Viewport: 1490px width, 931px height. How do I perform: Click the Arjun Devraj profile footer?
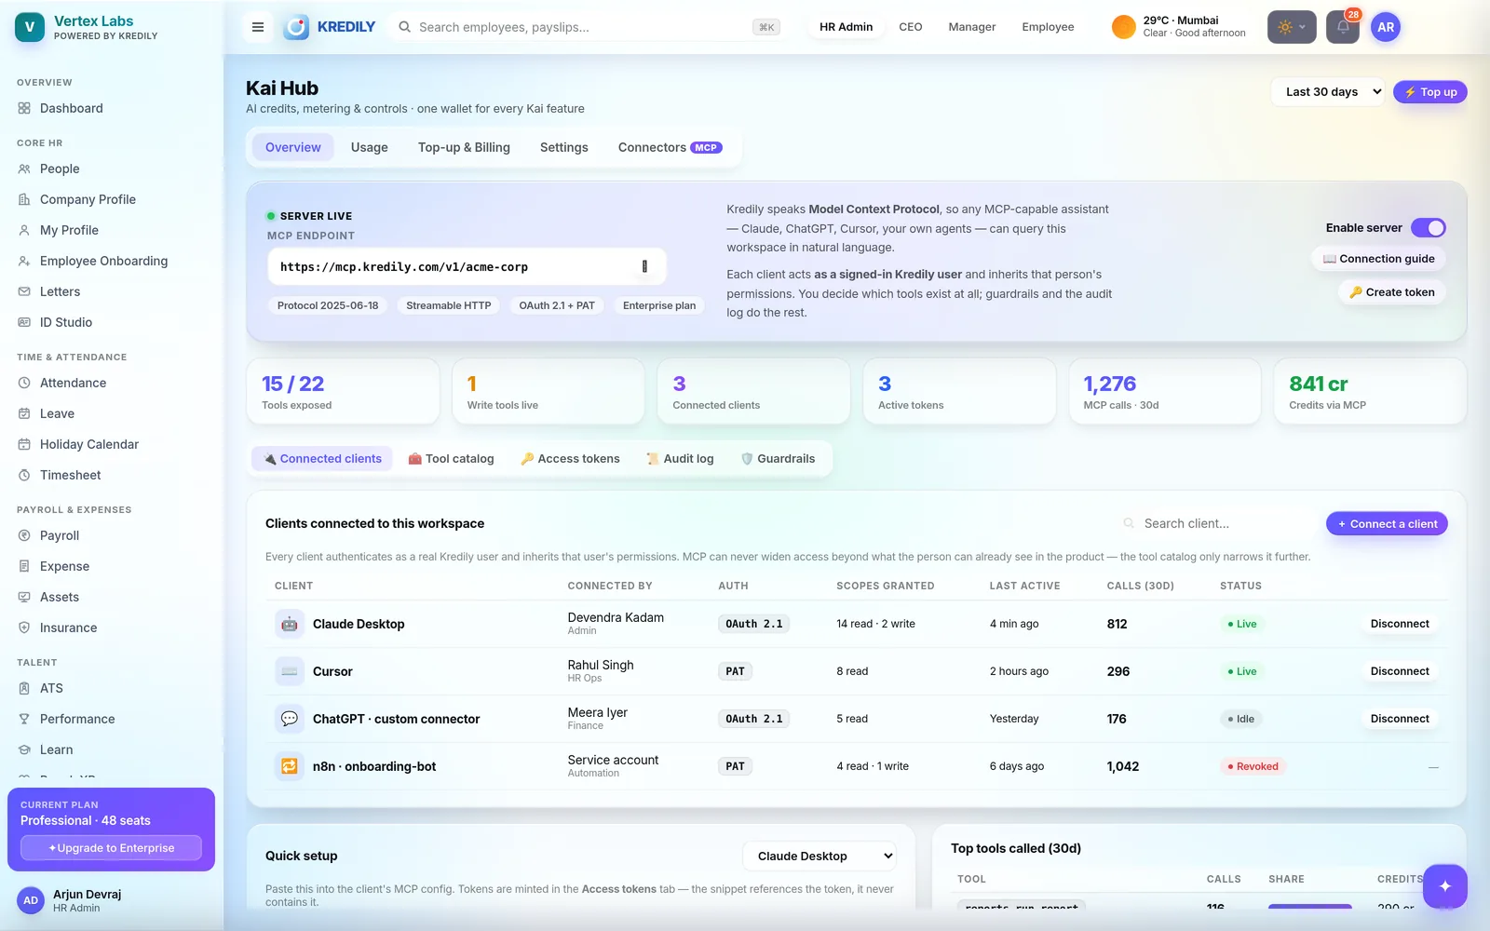tap(111, 900)
